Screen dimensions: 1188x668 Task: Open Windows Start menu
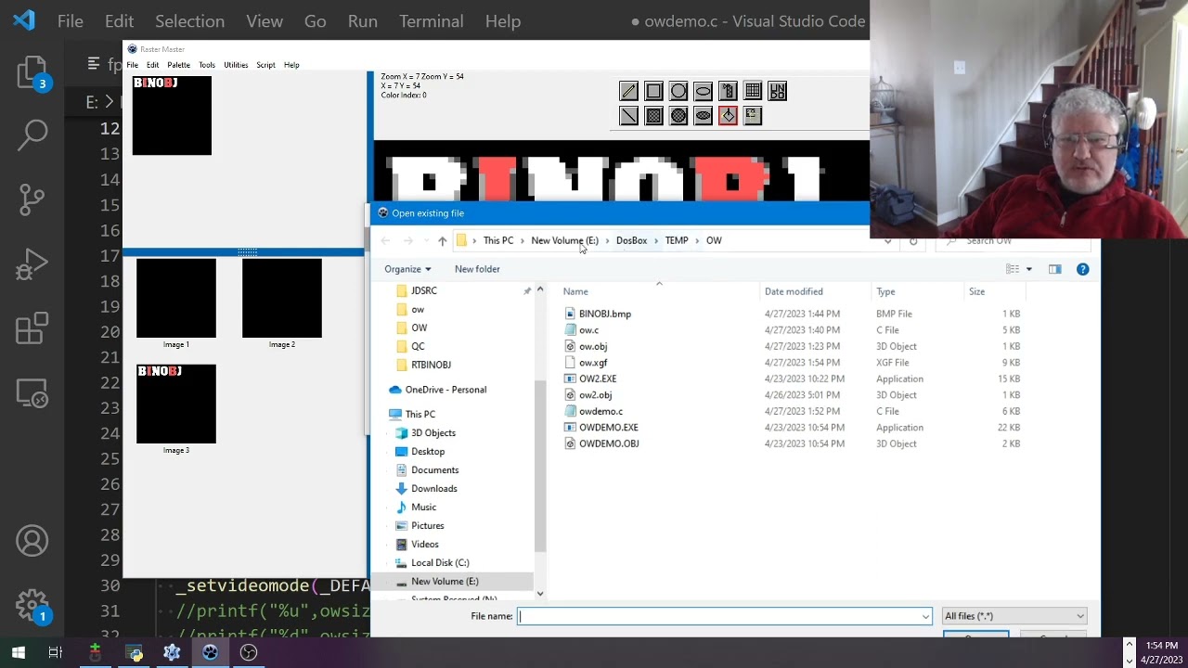click(x=18, y=652)
